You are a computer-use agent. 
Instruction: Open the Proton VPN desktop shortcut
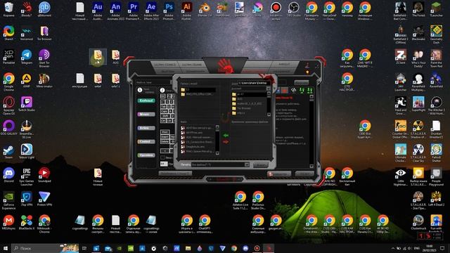point(44,199)
